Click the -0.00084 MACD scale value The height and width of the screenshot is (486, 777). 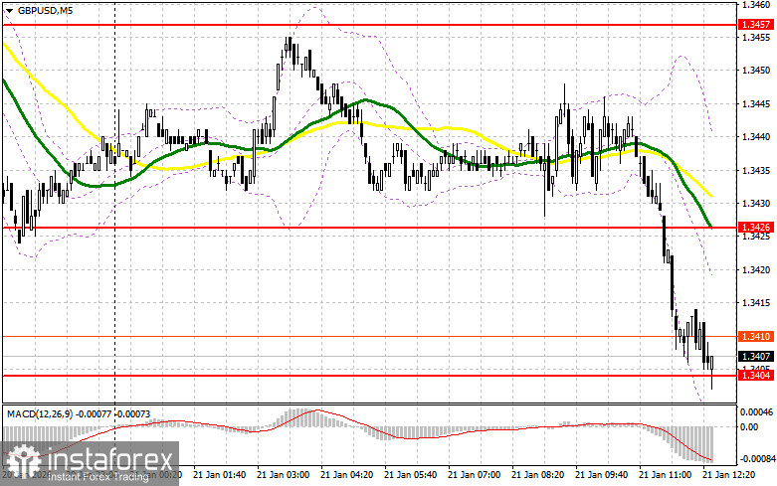coord(756,459)
